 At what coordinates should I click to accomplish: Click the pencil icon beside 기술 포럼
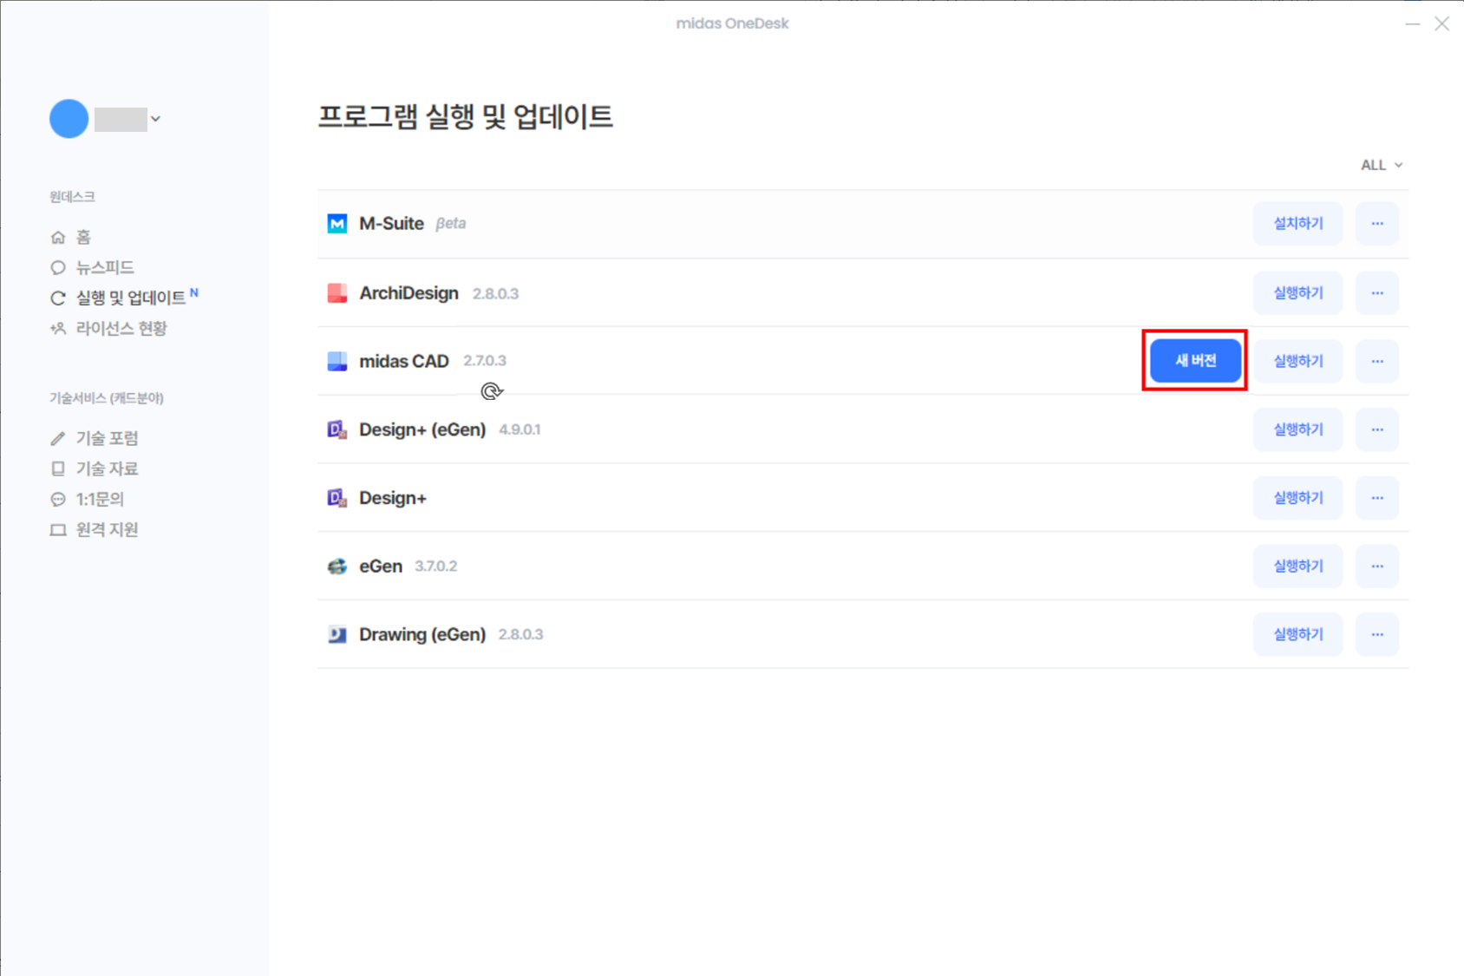tap(58, 438)
